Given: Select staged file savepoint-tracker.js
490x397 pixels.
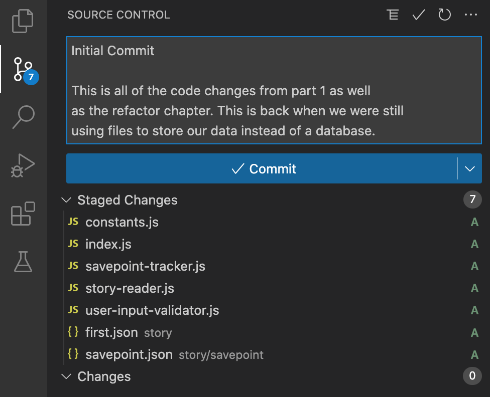Looking at the screenshot, I should tap(145, 266).
